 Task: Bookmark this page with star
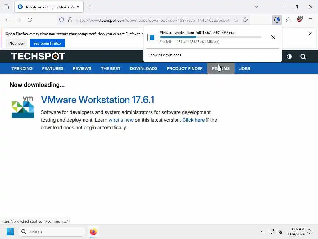point(245,20)
